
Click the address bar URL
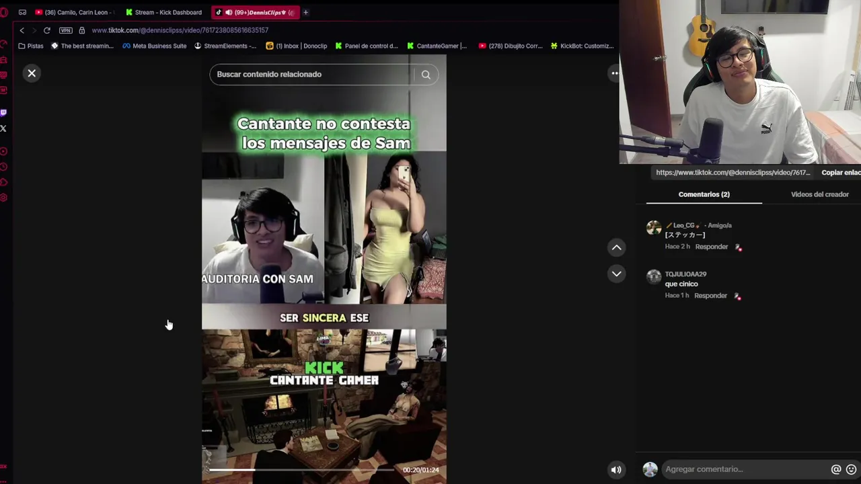click(180, 30)
